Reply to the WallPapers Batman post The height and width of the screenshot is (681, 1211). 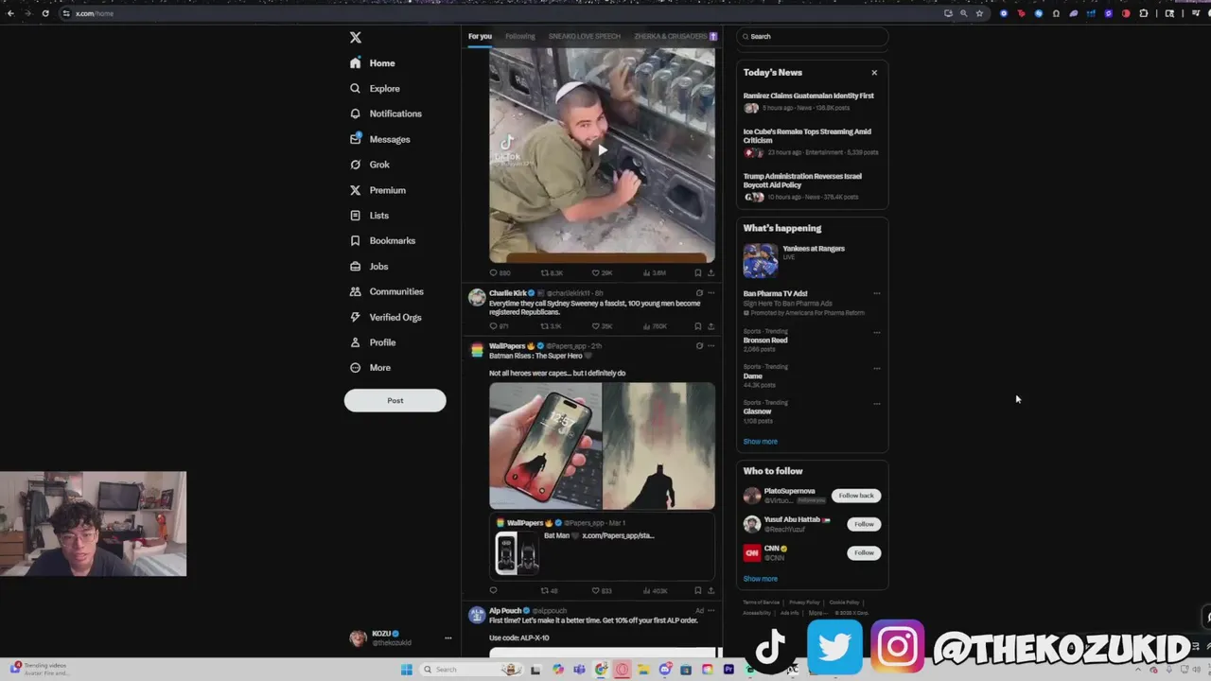493,591
